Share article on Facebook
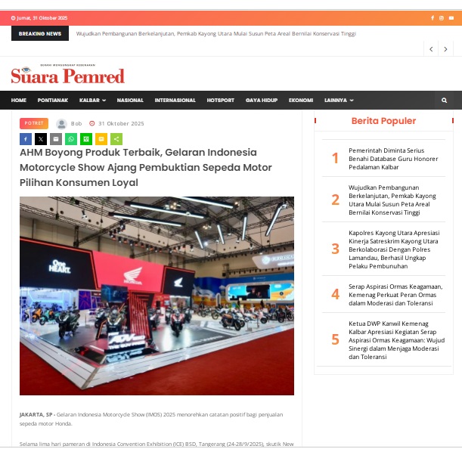The image size is (462, 449). coord(26,139)
